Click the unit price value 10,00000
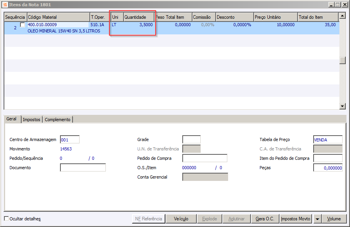The image size is (350, 227). pos(285,25)
